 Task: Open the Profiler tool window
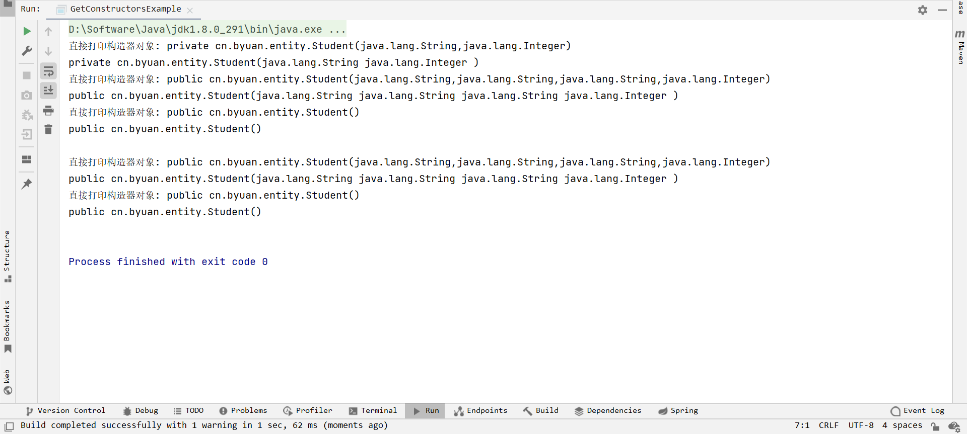click(x=308, y=411)
